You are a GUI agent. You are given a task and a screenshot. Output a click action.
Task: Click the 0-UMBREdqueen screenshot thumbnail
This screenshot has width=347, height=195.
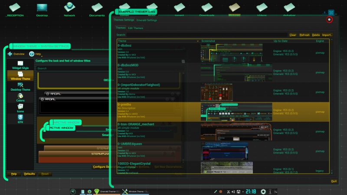[224, 151]
